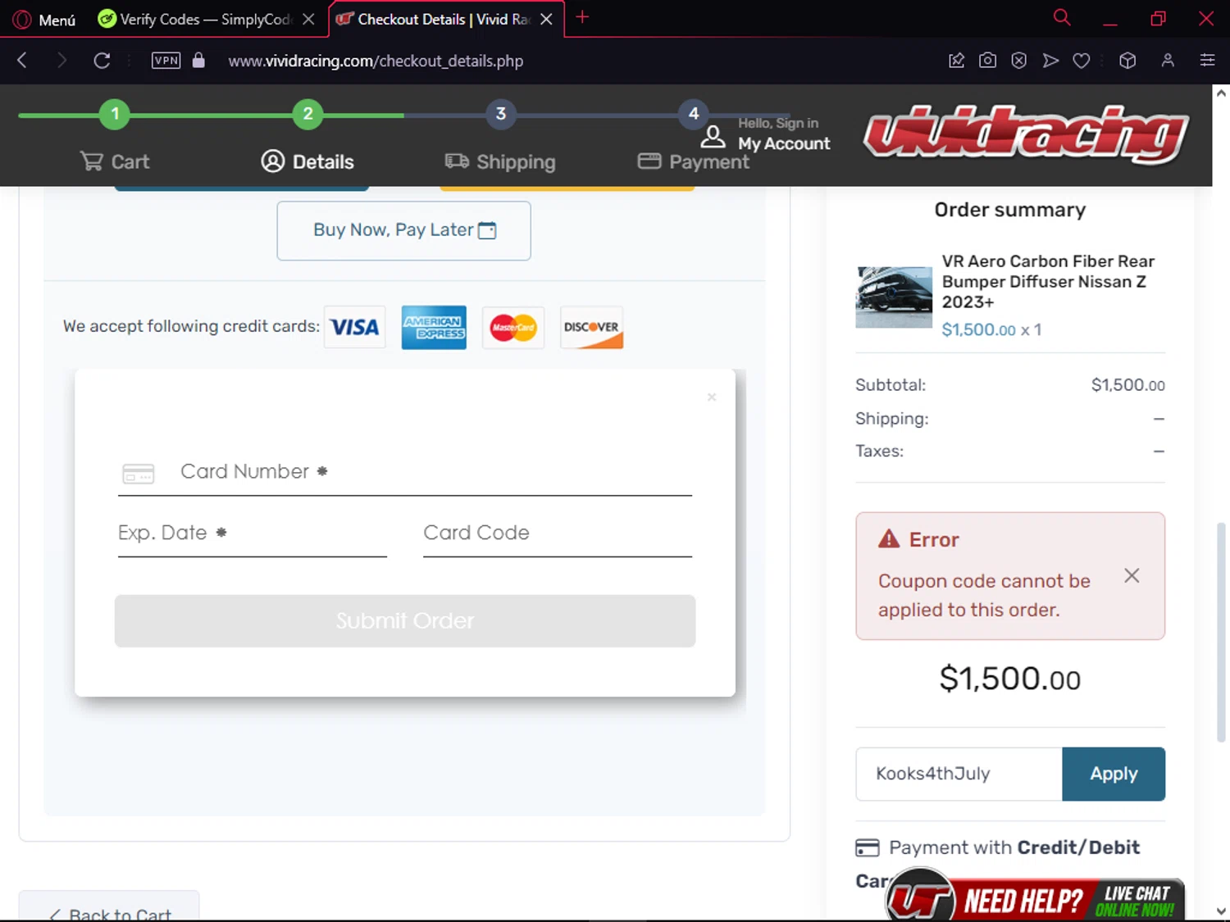Screen dimensions: 1230x922
Task: Focus the Card Number field
Action: [x=405, y=472]
